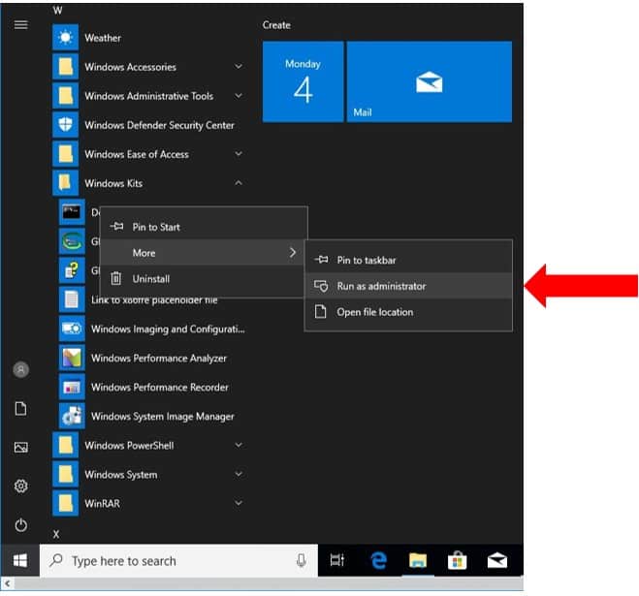Click the Windows Administrative Tools folder icon
Screen dimensions: 639x596
point(65,96)
